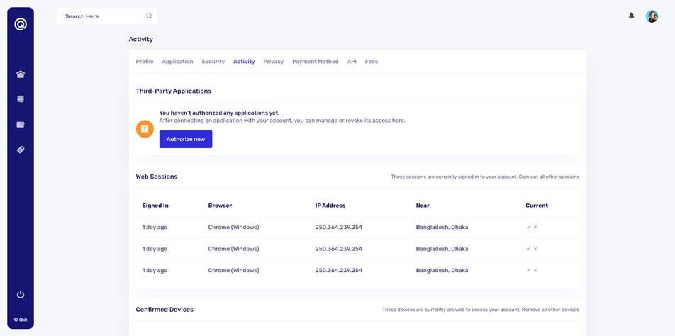Click the search magnifier icon
Image resolution: width=675 pixels, height=336 pixels.
pos(149,16)
